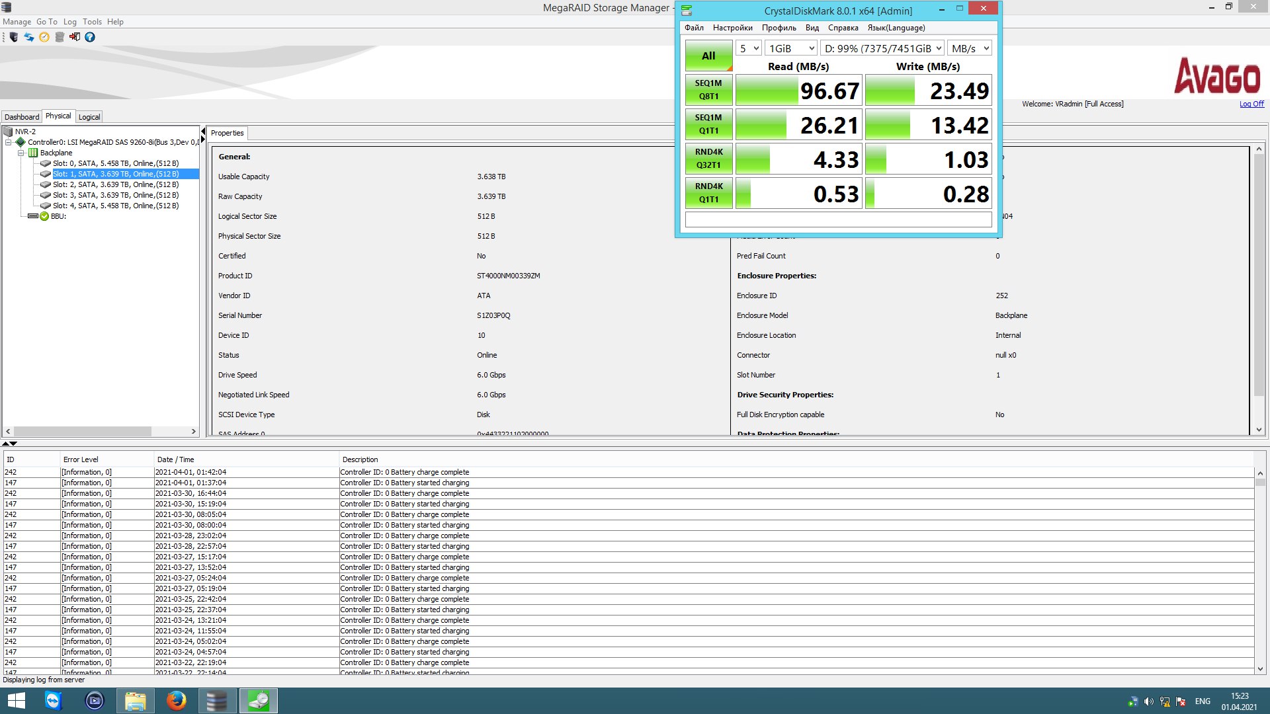Open the media player taskbar icon
This screenshot has height=714, width=1270.
pos(95,701)
